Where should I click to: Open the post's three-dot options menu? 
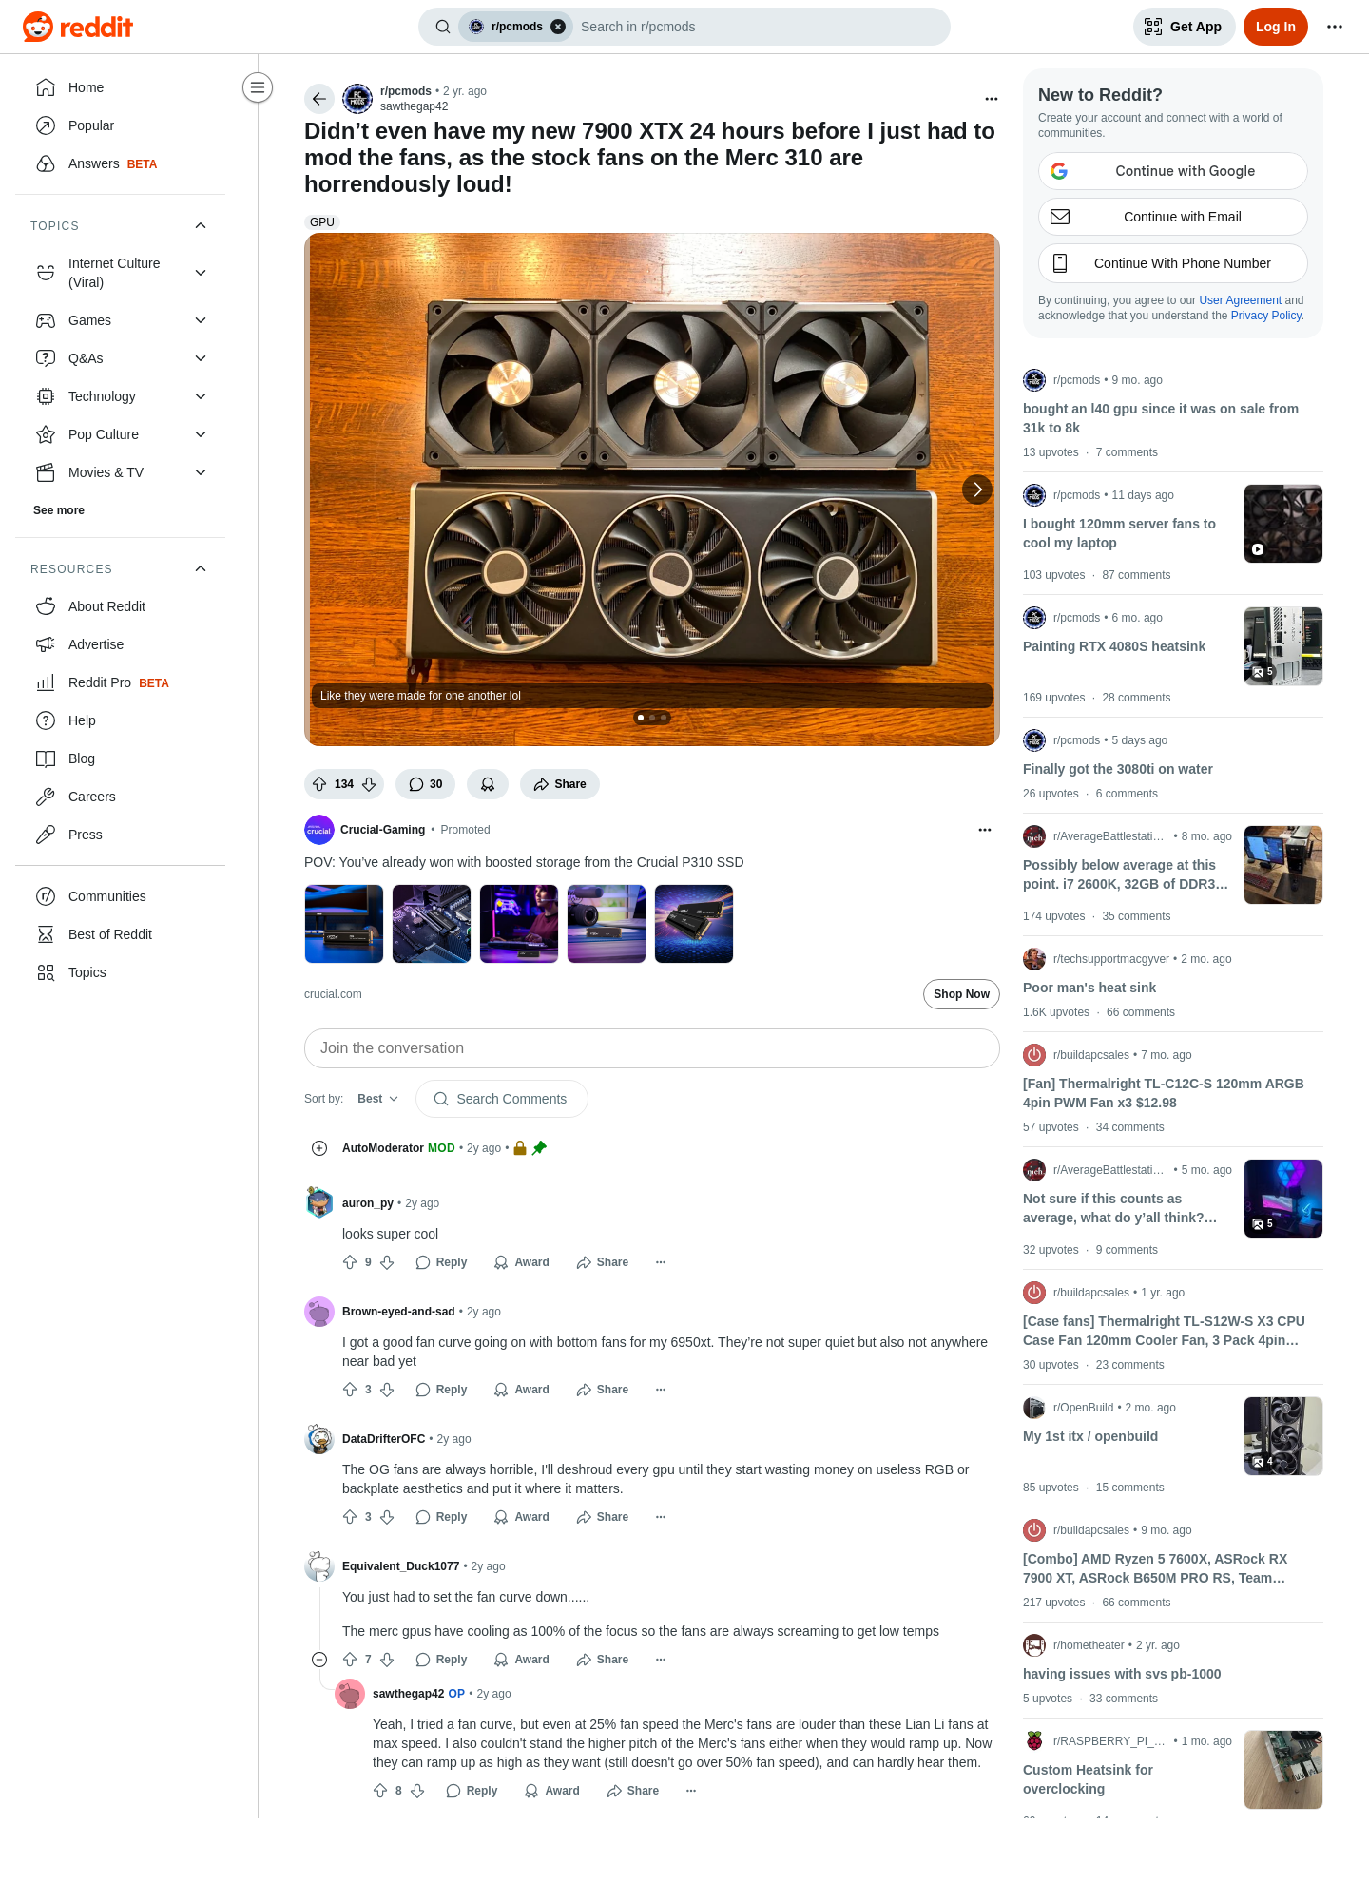tap(992, 99)
